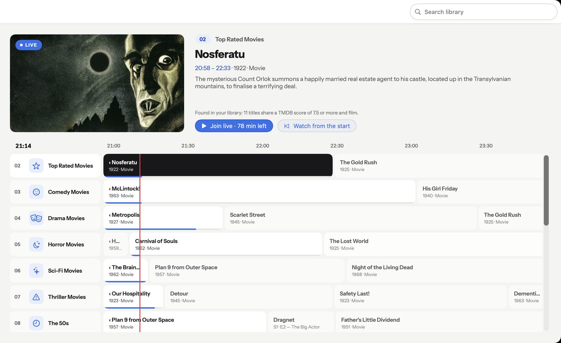
Task: Select The Gold Rush on Drama Movies
Action: 511,218
